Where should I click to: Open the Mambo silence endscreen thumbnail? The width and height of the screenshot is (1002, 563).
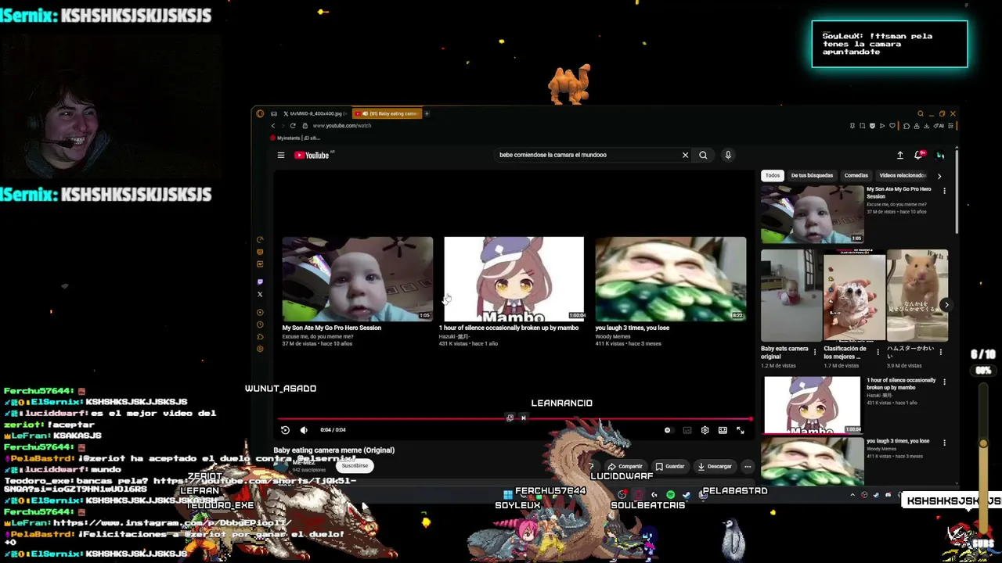pos(514,278)
